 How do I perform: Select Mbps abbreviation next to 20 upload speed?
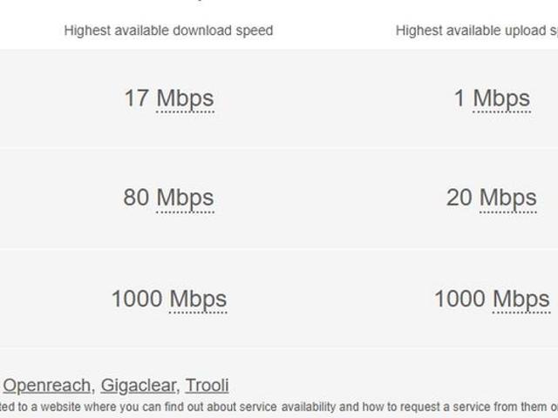coord(508,199)
